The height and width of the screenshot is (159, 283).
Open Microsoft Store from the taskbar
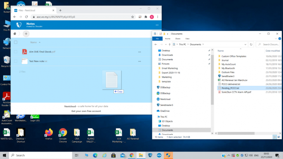point(113,155)
